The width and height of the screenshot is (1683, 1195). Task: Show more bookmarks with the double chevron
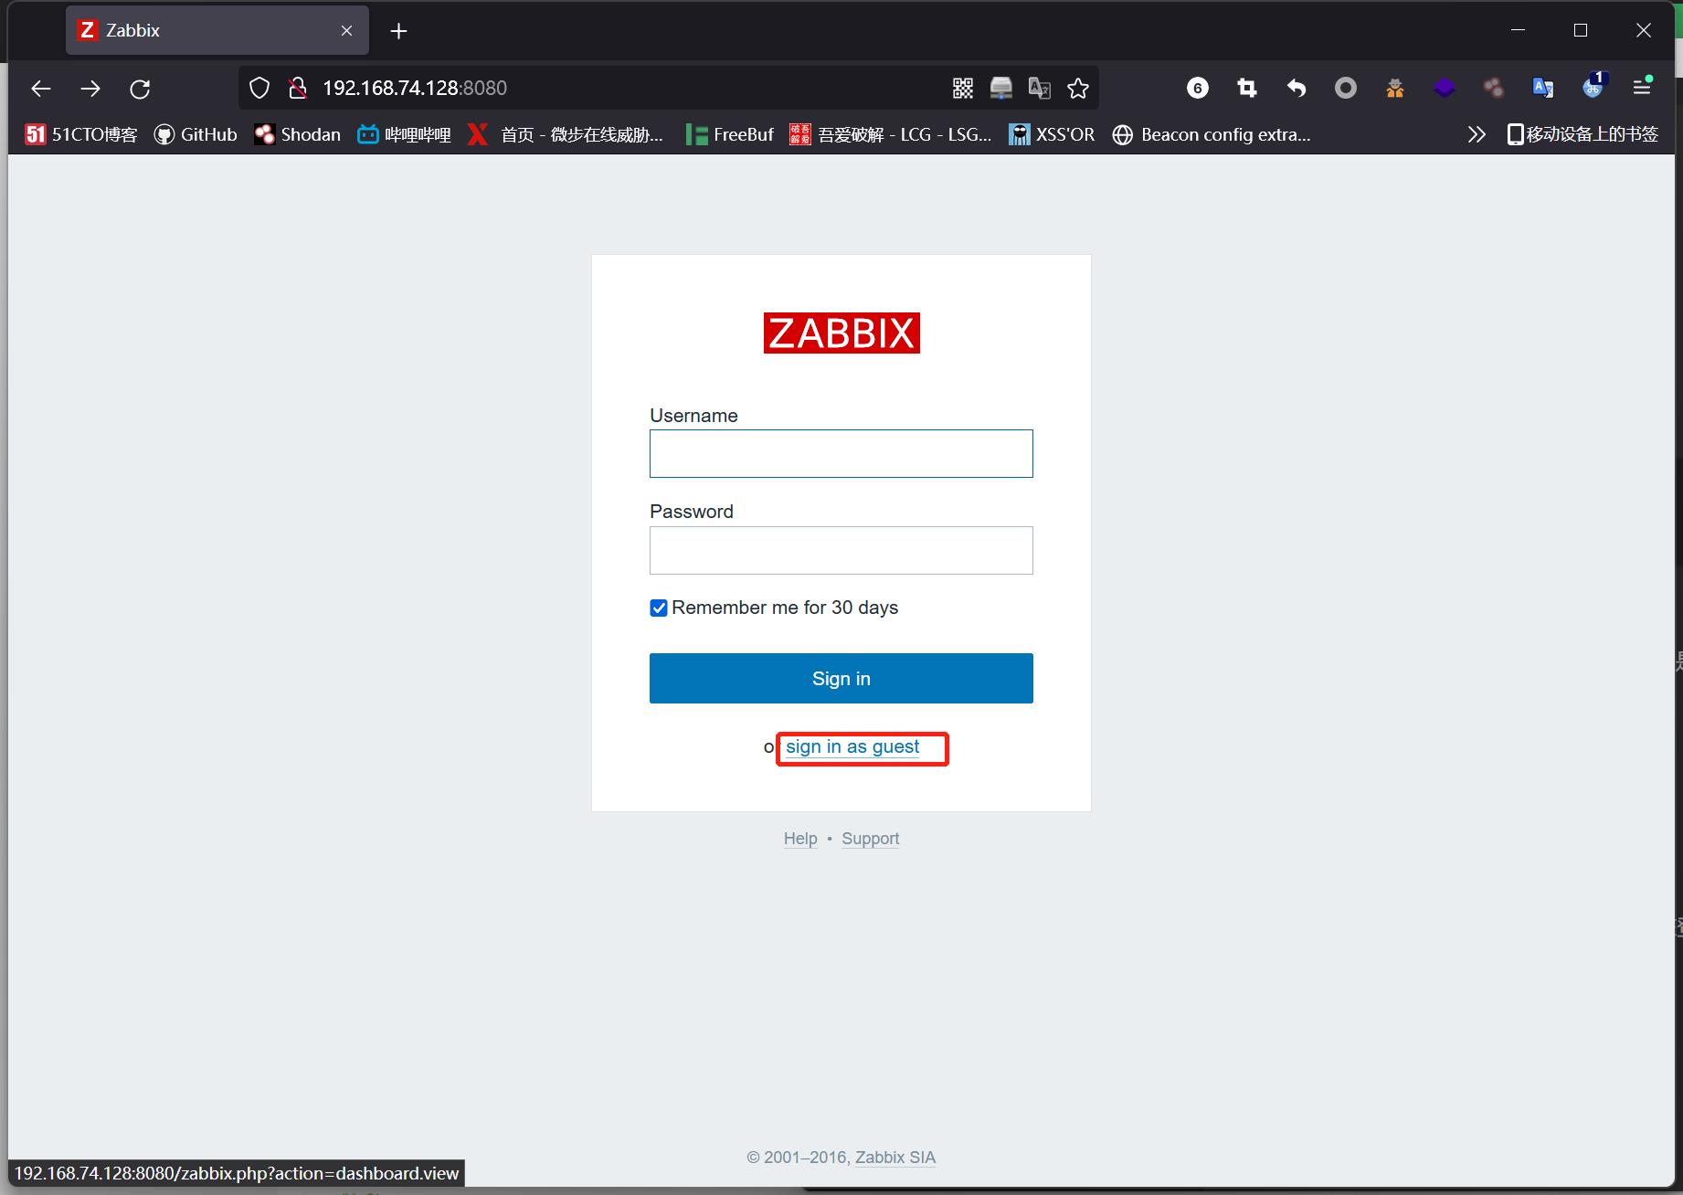click(1477, 134)
